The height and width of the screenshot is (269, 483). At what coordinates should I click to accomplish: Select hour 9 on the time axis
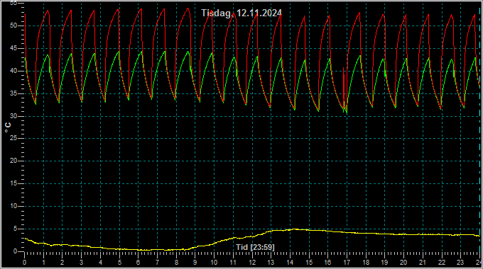(x=195, y=263)
